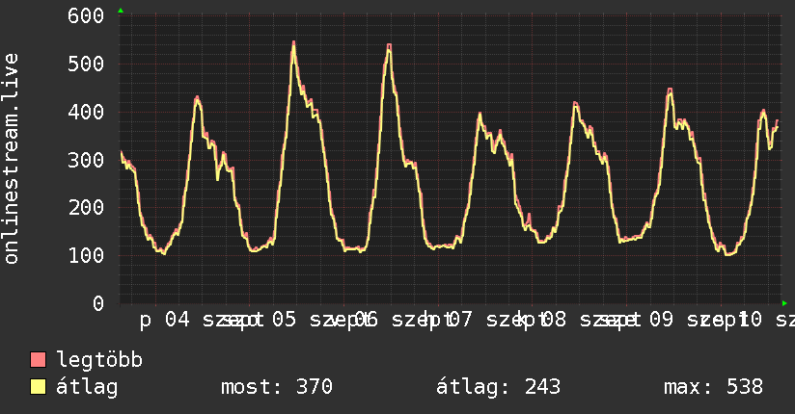Select the átlag legend label beside yellow swatch

pyautogui.click(x=87, y=387)
